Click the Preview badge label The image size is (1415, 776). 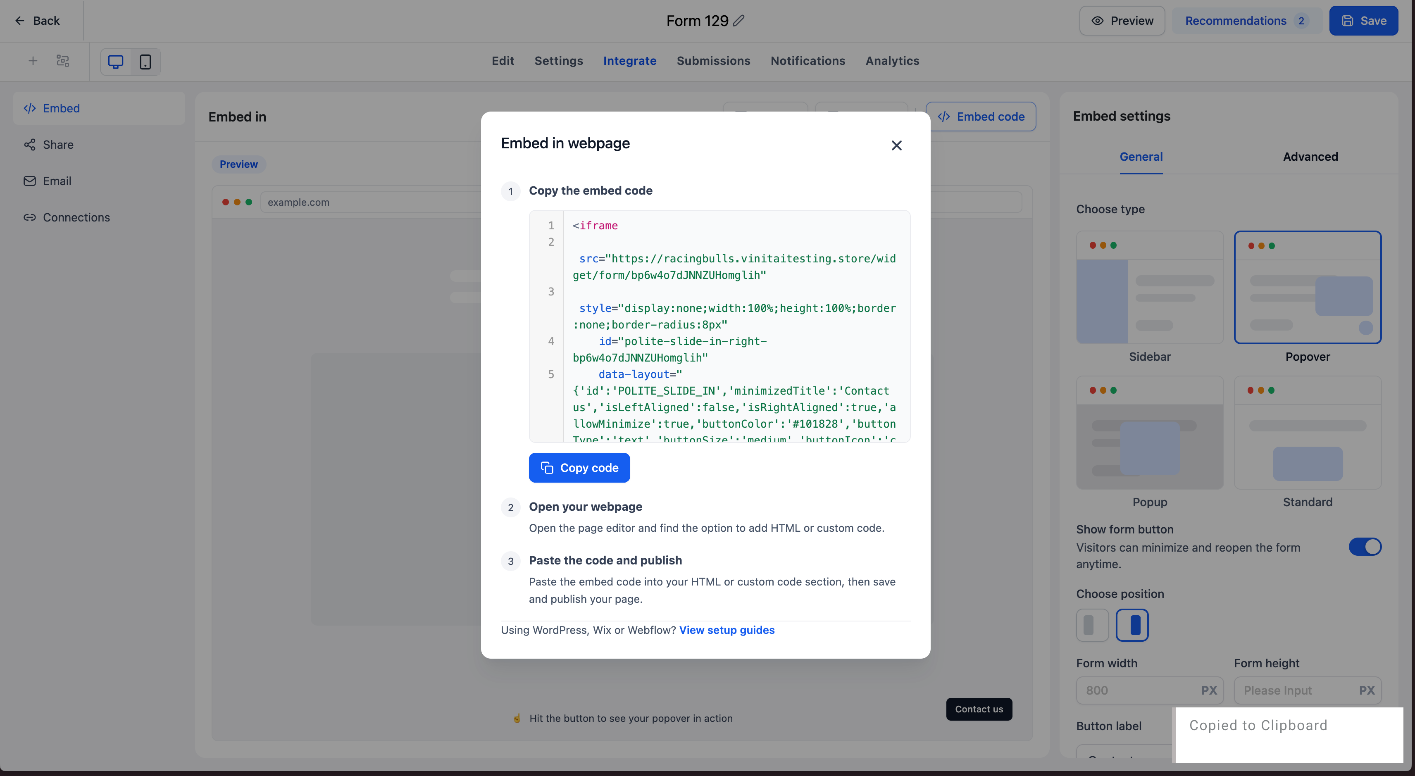238,164
